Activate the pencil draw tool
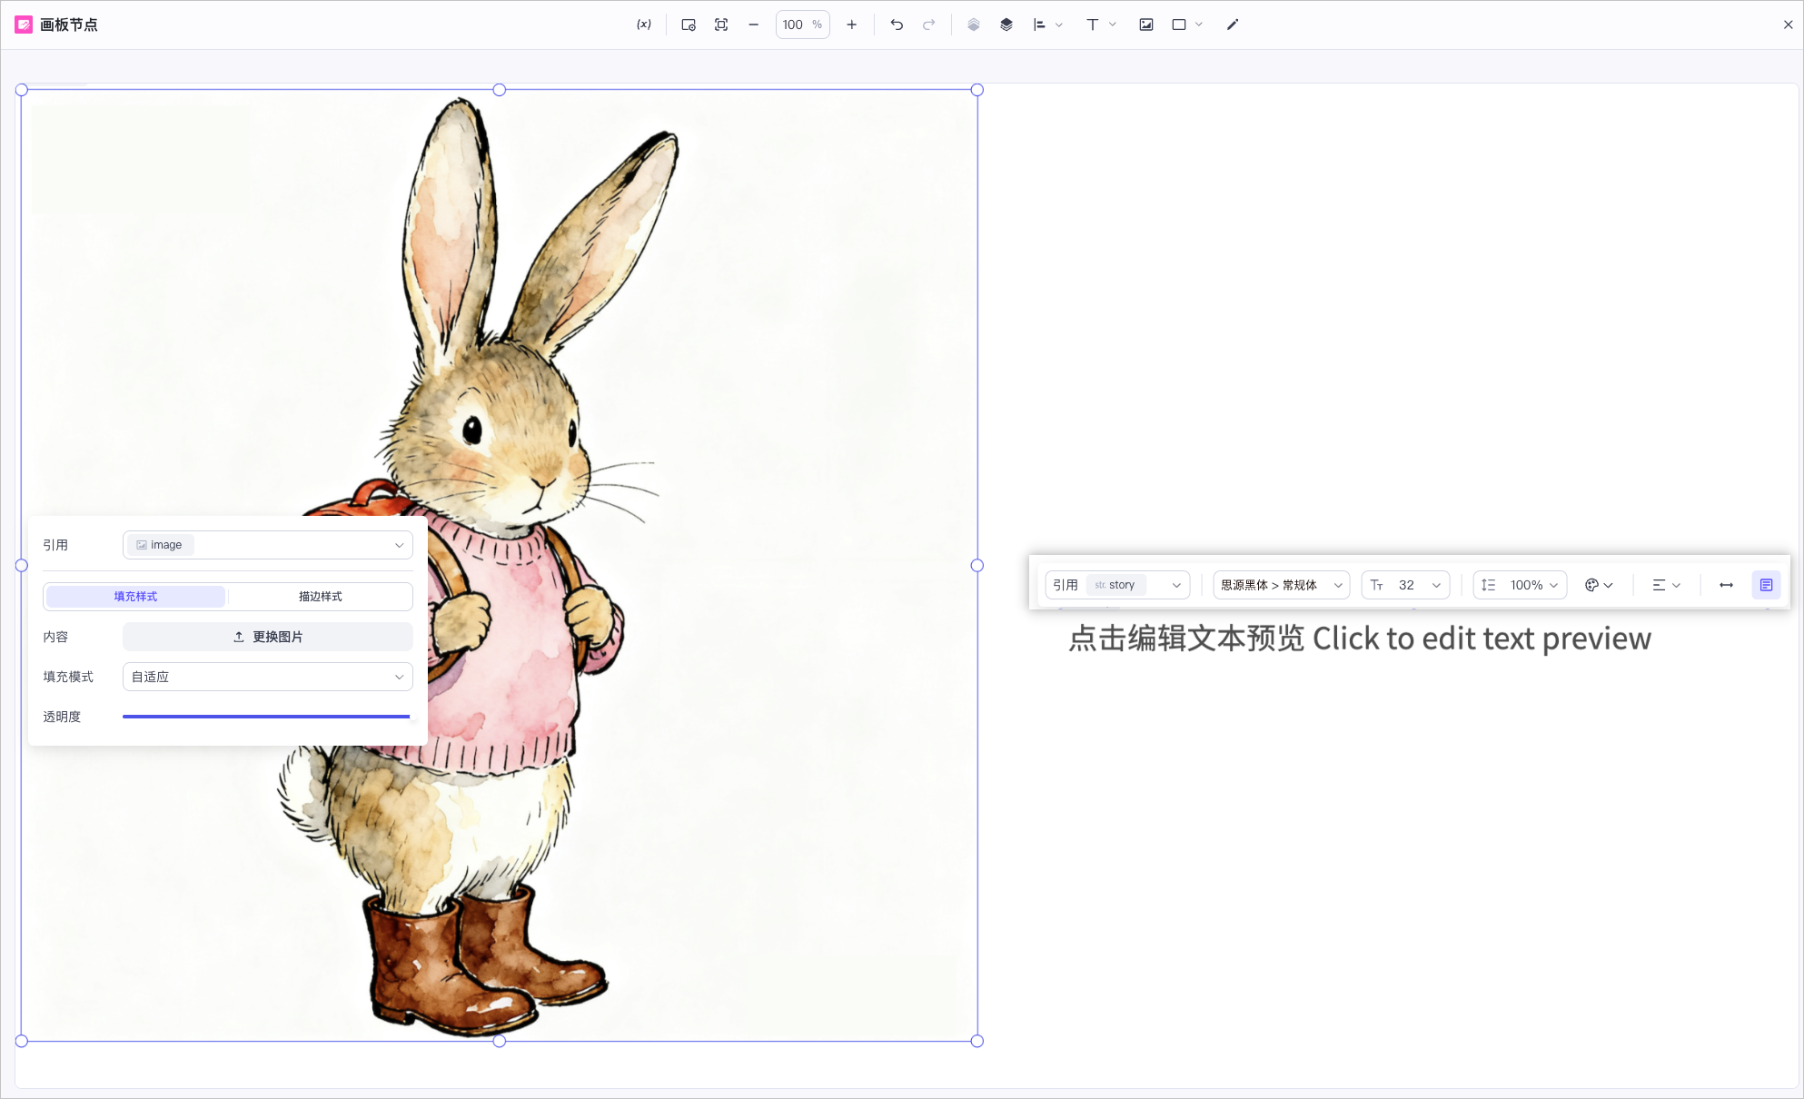The height and width of the screenshot is (1099, 1804). tap(1233, 25)
